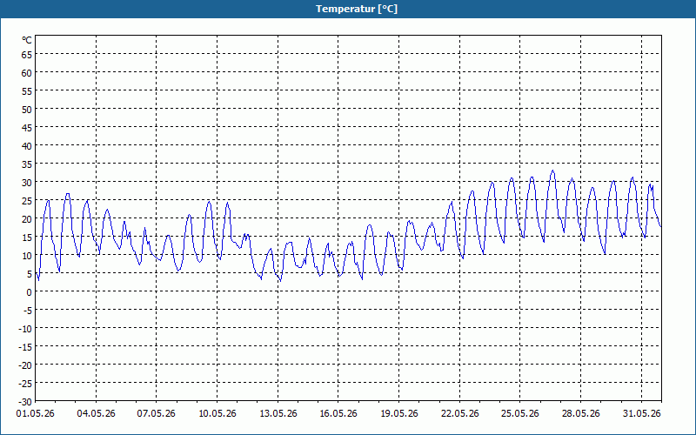This screenshot has width=696, height=435.
Task: Click the highest temperature peak near 33°C
Action: point(552,171)
